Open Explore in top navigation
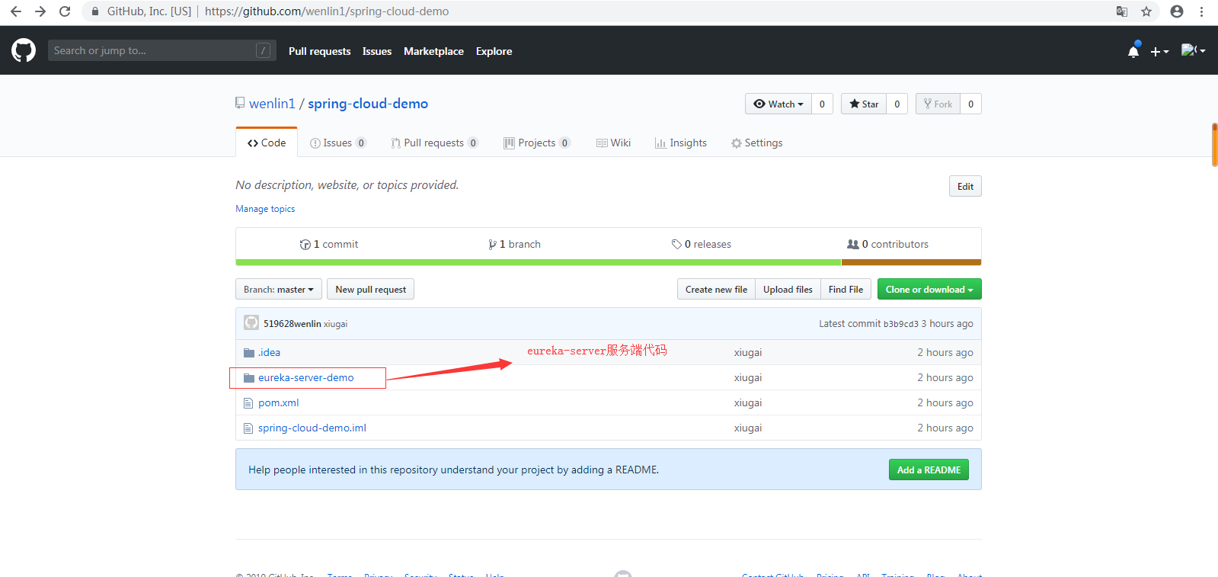Screen dimensions: 1218x577 pos(494,51)
